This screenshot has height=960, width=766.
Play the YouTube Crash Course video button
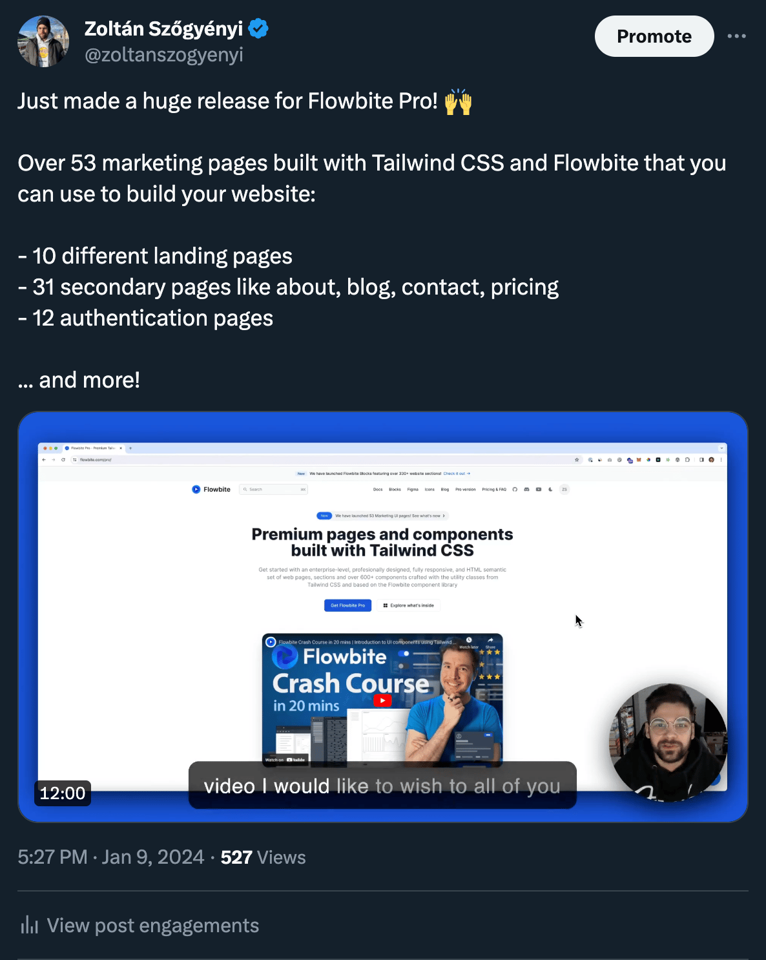tap(382, 700)
